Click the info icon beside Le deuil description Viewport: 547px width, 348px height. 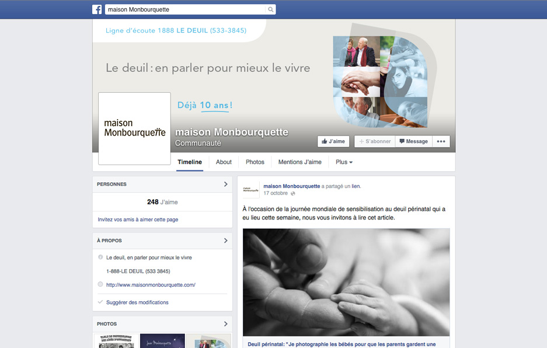click(x=100, y=257)
